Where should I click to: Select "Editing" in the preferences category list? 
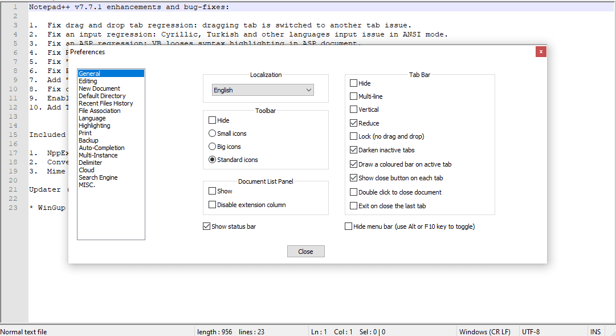pos(89,80)
